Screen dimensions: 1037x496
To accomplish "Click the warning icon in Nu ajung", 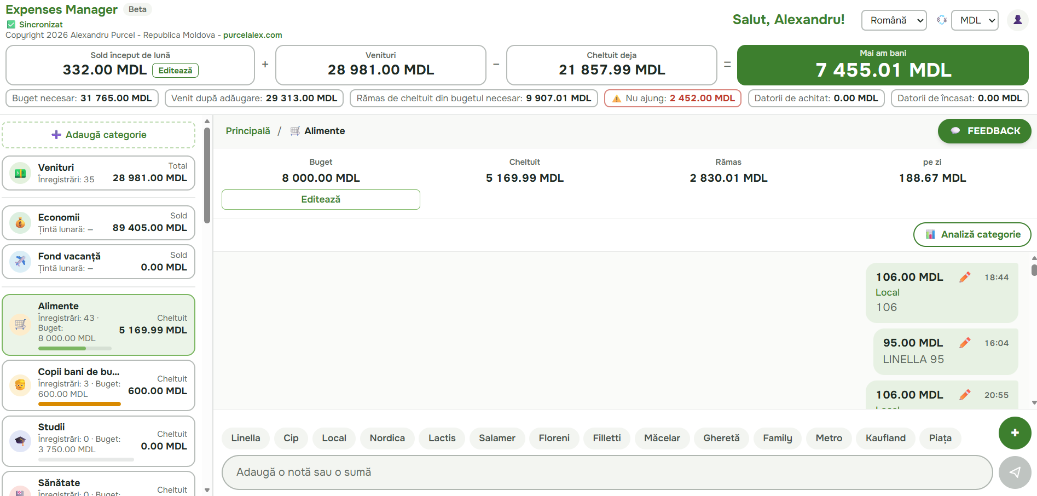I will pos(617,99).
